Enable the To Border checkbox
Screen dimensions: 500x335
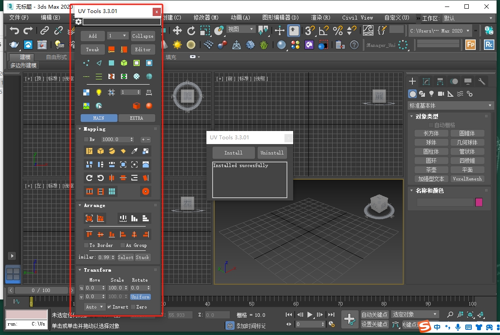86,245
